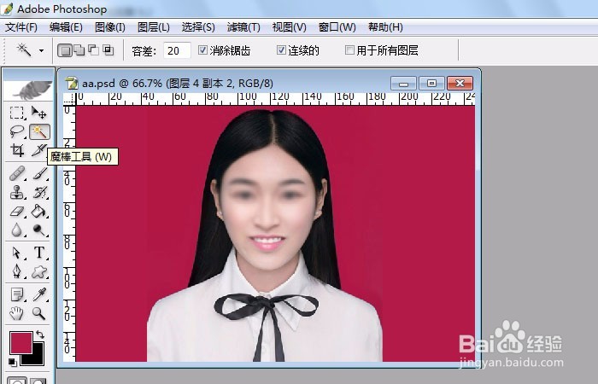The width and height of the screenshot is (598, 384).
Task: Select the Eyedropper tool
Action: tap(39, 294)
